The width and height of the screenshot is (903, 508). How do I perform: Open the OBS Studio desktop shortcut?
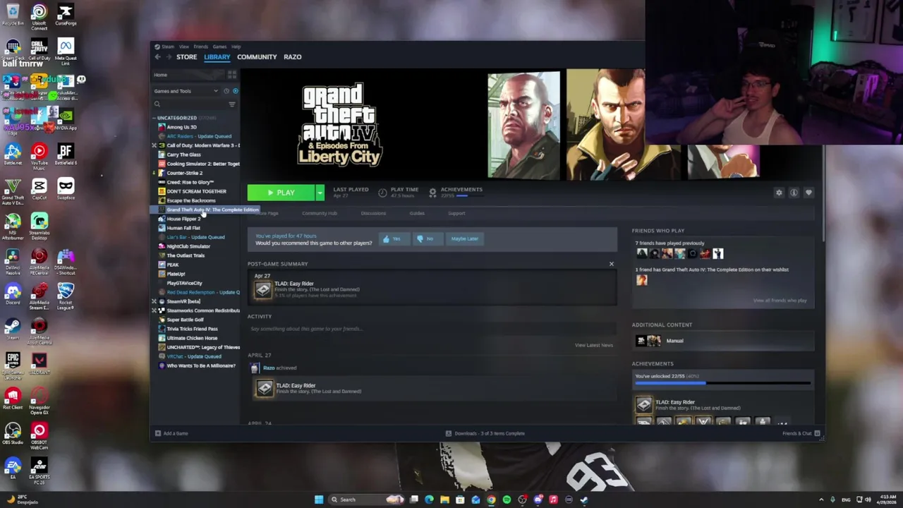coord(13,433)
